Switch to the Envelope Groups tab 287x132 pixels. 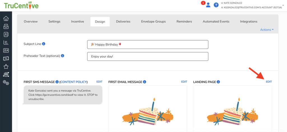pos(153,22)
